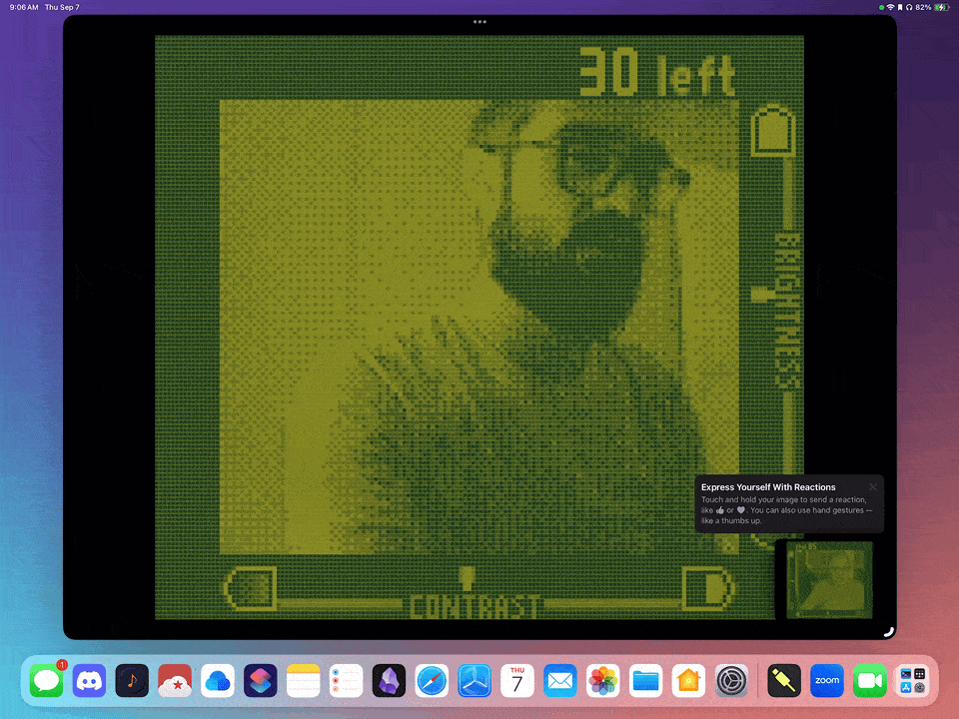Open Safari browser from the dock
Viewport: 959px width, 719px height.
point(432,681)
